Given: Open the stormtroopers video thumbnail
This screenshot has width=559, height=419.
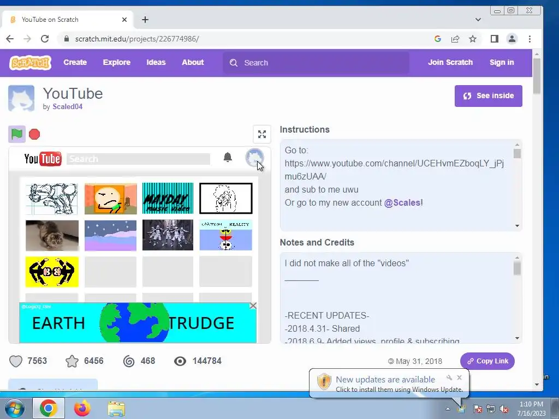Looking at the screenshot, I should (168, 235).
